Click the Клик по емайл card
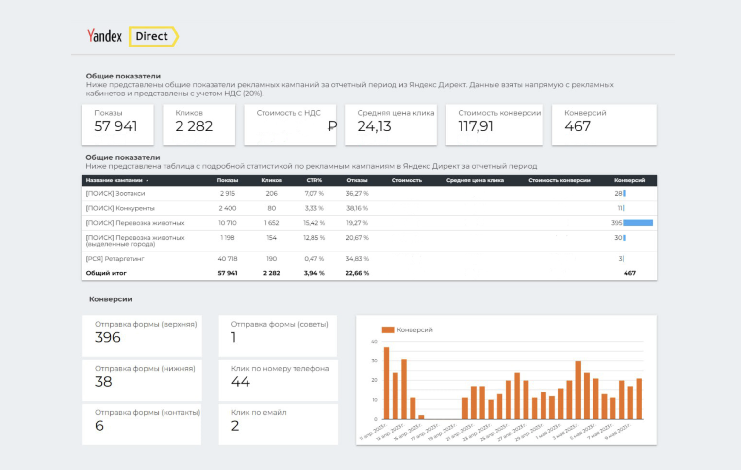741x470 pixels. point(278,424)
